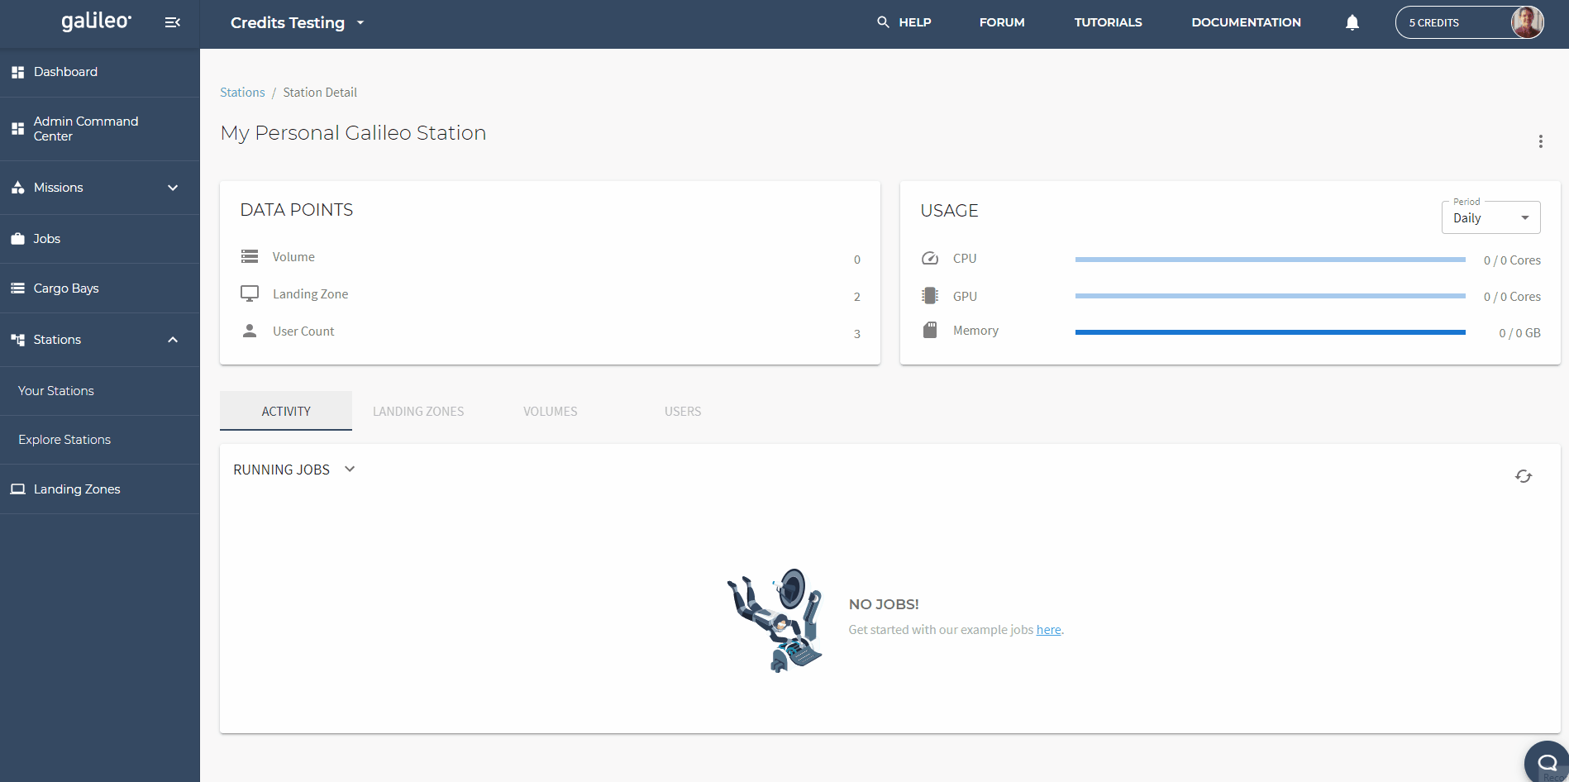Viewport: 1569px width, 782px height.
Task: Open the Credits Testing project dropdown
Action: [x=298, y=22]
